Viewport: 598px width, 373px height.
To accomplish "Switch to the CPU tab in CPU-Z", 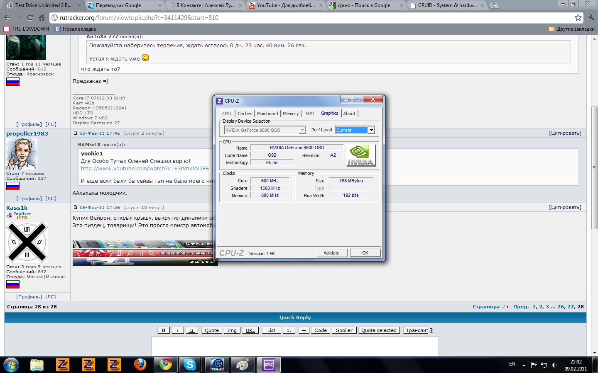I will (226, 114).
